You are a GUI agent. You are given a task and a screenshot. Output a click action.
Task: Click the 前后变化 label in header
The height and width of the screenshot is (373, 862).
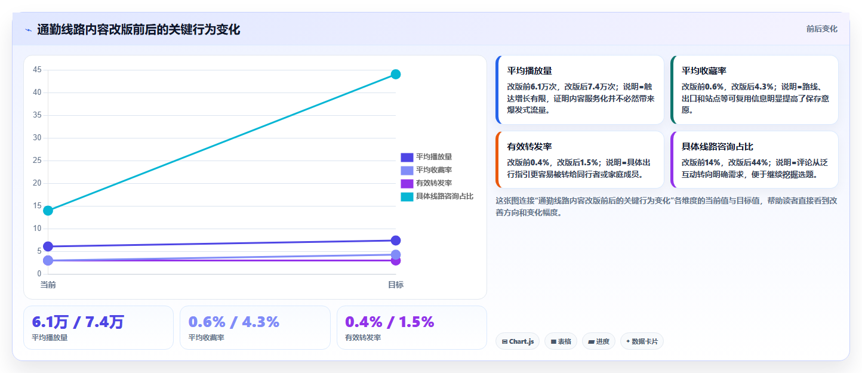(x=821, y=29)
